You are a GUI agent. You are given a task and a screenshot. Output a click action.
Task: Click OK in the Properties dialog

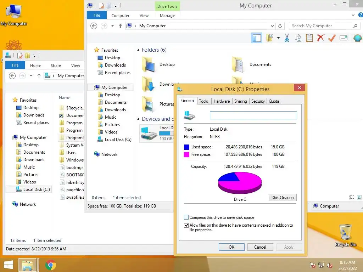[x=231, y=247]
